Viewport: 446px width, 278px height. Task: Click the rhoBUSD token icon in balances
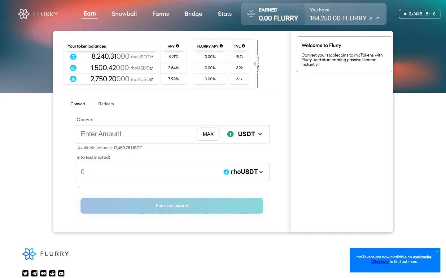[73, 79]
